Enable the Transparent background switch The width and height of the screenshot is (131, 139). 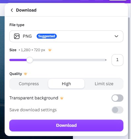pyautogui.click(x=117, y=98)
